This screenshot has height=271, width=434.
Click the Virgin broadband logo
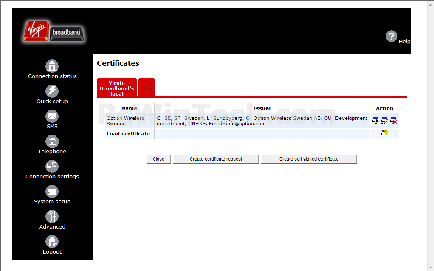coord(54,31)
